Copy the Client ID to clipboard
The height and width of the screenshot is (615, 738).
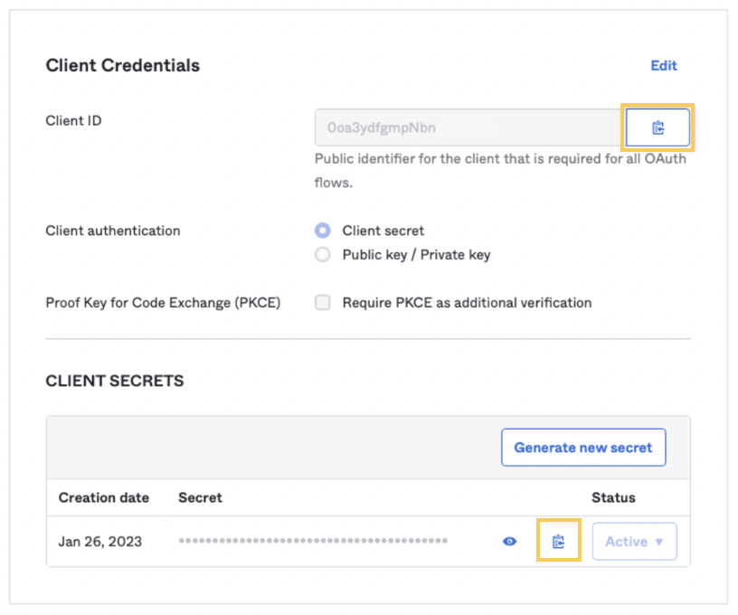658,128
